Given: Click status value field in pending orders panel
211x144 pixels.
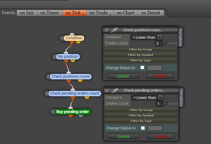Looking at the screenshot, I should [155, 128].
